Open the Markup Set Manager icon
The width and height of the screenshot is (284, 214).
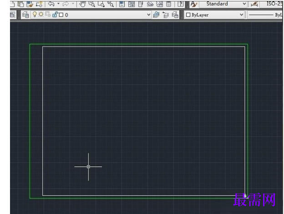pos(160,4)
